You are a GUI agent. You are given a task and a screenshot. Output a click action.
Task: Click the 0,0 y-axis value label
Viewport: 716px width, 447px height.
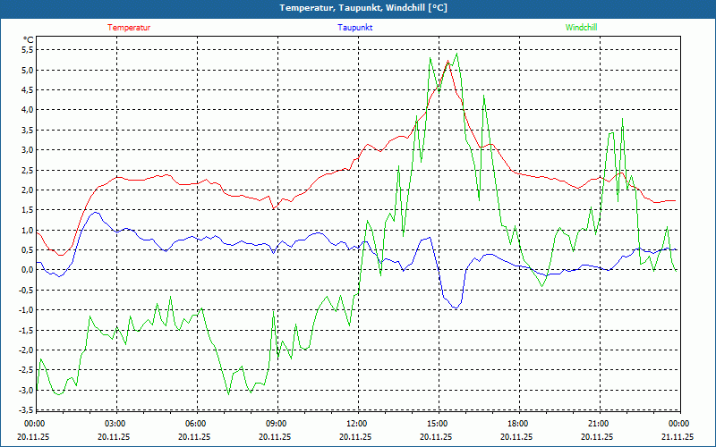[x=27, y=270]
